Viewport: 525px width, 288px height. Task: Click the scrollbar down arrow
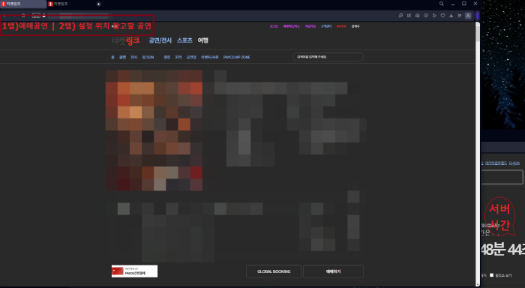click(478, 284)
